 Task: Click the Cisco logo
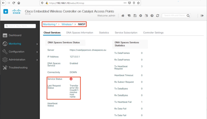click(17, 11)
